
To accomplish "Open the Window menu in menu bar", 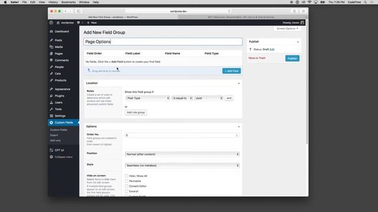I will click(84, 2).
